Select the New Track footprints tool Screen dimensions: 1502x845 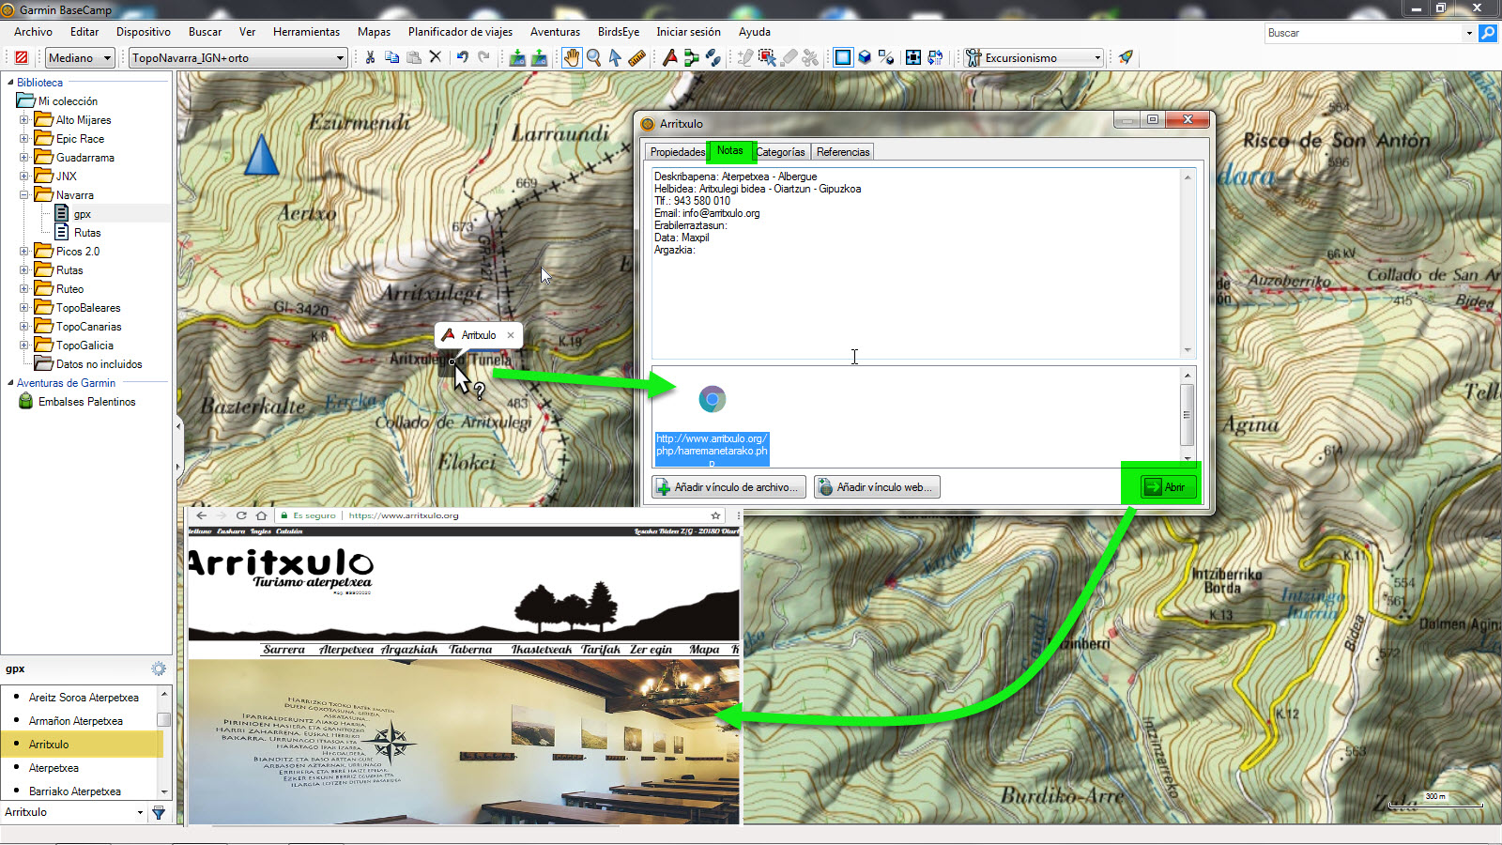pos(713,57)
